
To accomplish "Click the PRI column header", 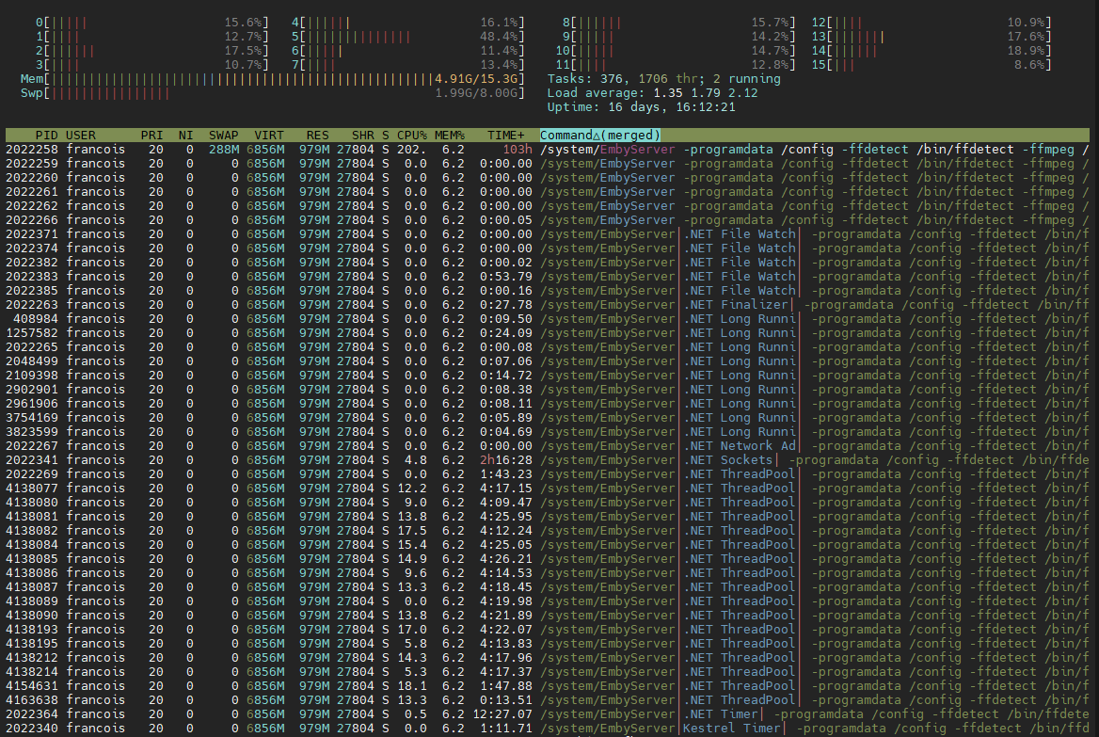I will pyautogui.click(x=151, y=136).
